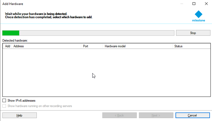Select the Add column header

point(8,46)
